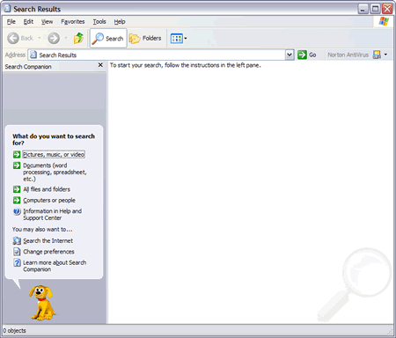Click green arrow beside Documents option
Image resolution: width=396 pixels, height=338 pixels.
point(17,165)
